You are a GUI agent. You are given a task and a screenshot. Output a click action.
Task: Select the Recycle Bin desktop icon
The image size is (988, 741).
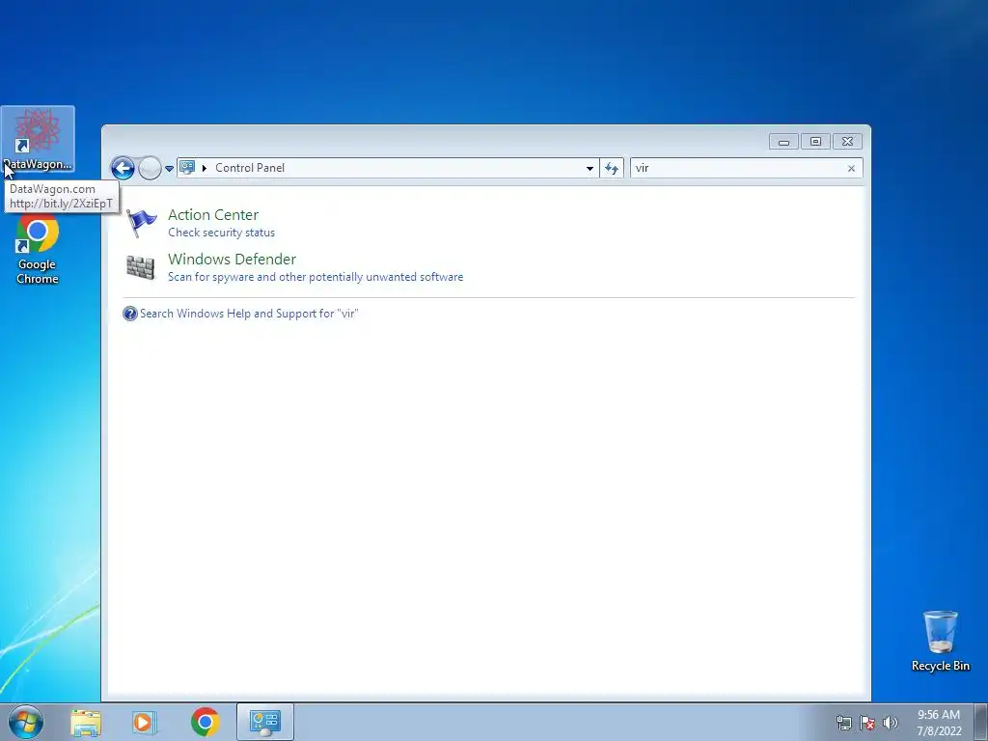pyautogui.click(x=940, y=641)
